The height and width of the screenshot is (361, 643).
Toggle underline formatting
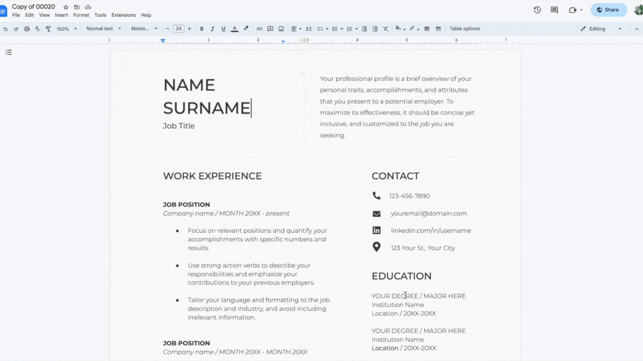click(223, 28)
